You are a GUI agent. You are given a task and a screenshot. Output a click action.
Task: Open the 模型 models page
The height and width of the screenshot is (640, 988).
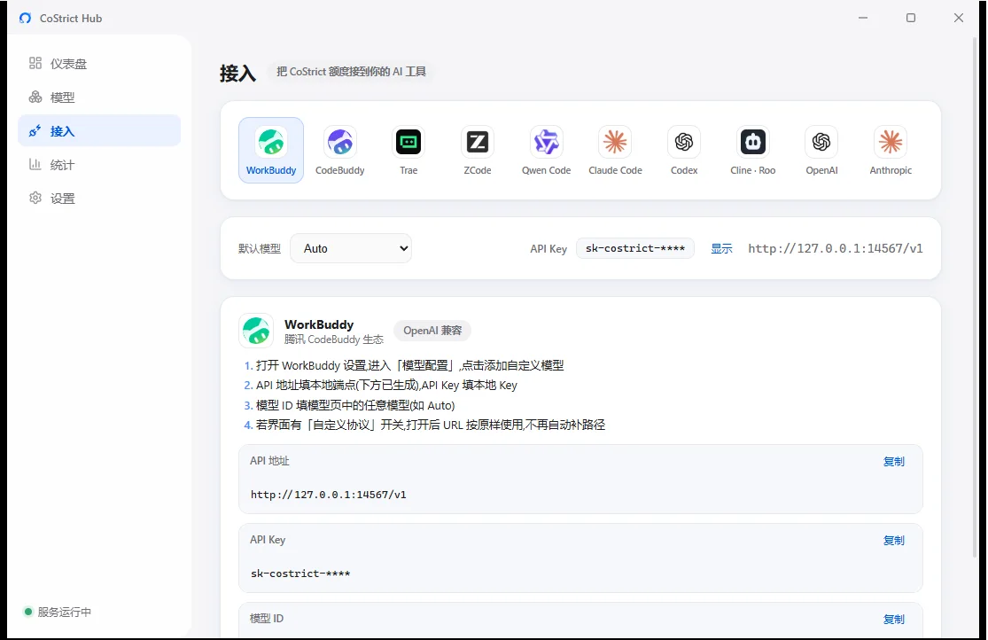pyautogui.click(x=99, y=98)
